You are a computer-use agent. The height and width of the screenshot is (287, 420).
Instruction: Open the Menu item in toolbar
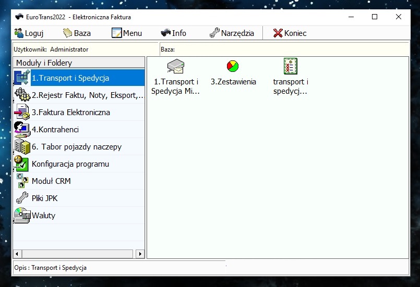tap(127, 33)
